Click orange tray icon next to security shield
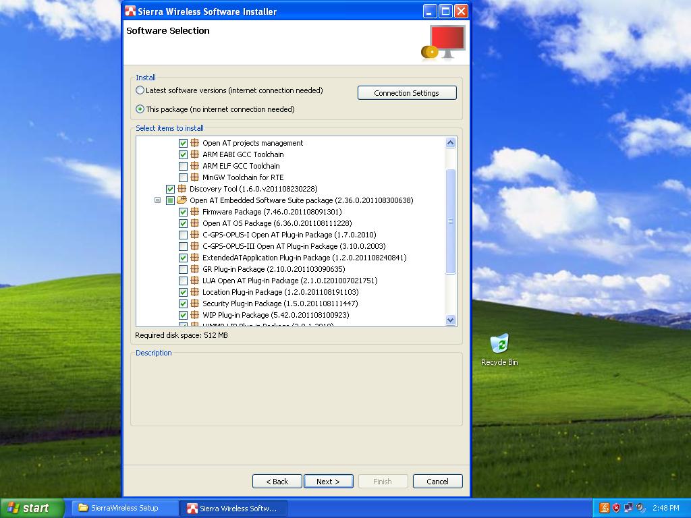This screenshot has height=518, width=691. 605,508
